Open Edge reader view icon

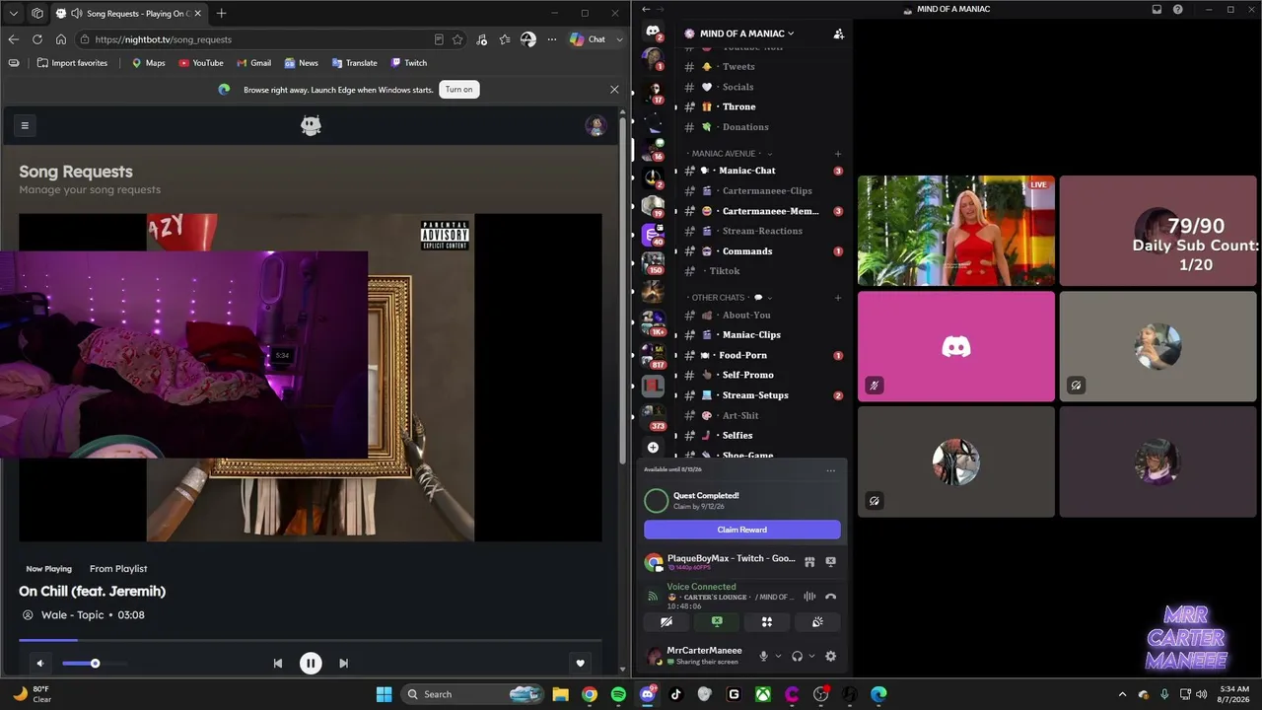point(439,39)
